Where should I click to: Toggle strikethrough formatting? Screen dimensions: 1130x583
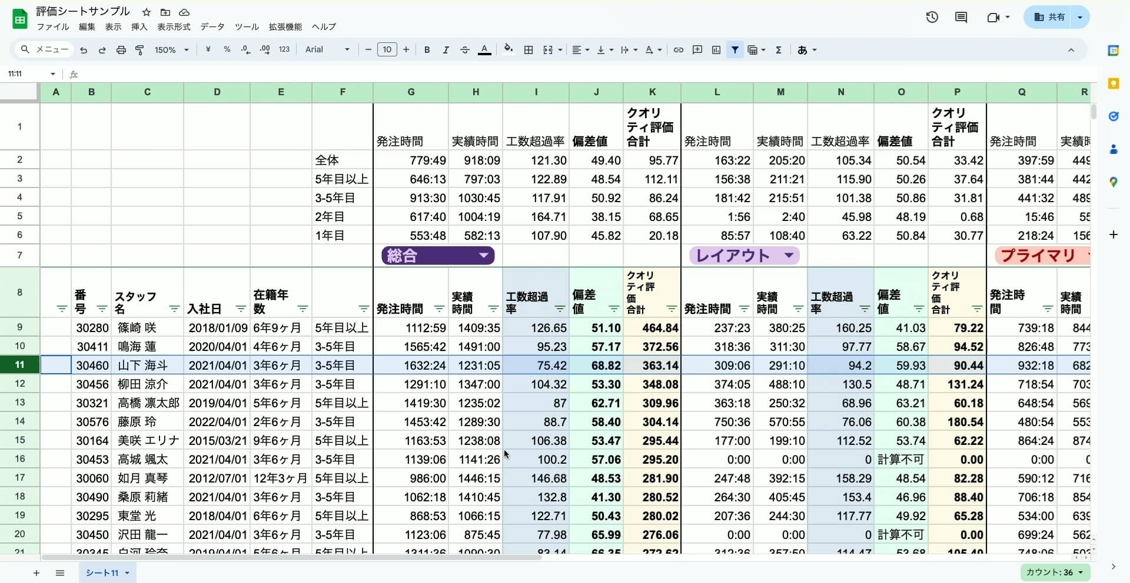465,50
